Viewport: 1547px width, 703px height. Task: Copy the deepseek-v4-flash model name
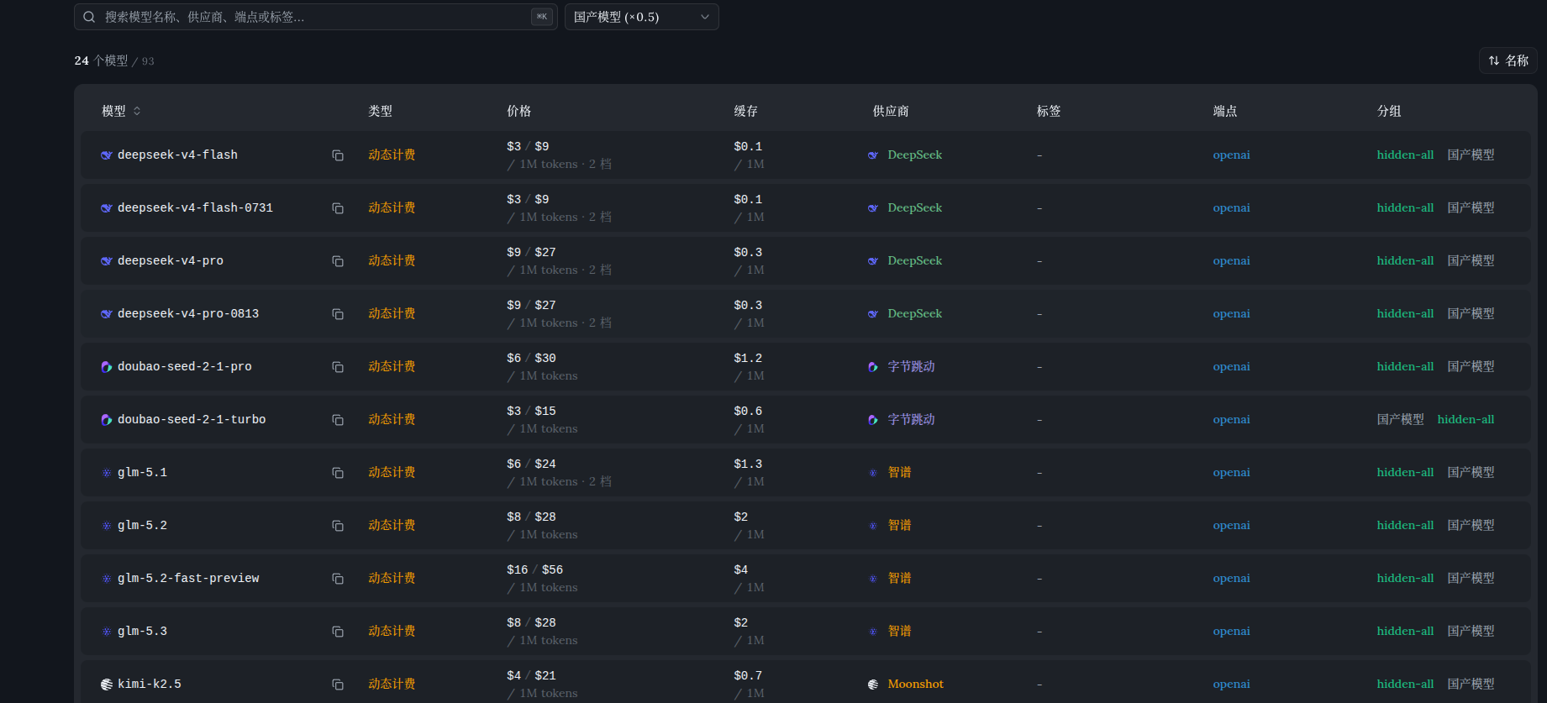tap(338, 155)
